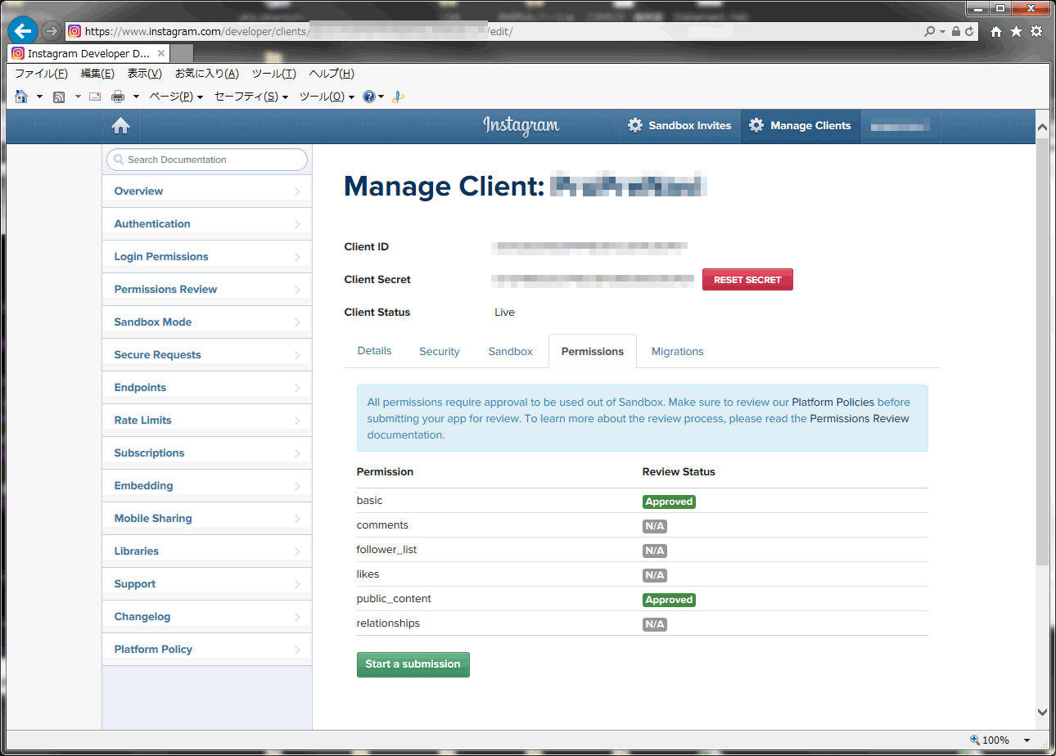Screen dimensions: 1056x756
Task: Click the lock security icon in address bar
Action: tap(956, 31)
